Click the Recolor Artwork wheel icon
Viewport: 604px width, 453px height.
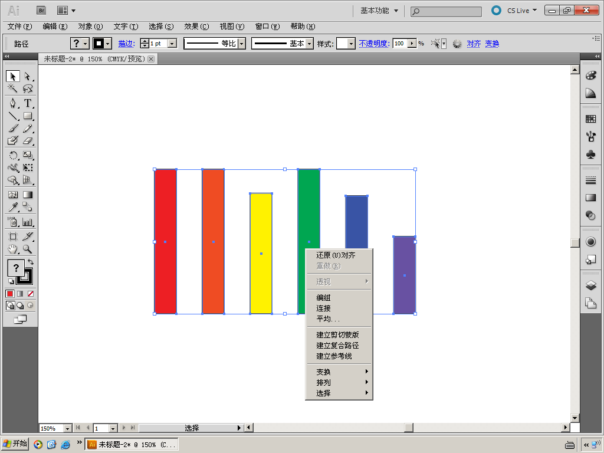457,44
